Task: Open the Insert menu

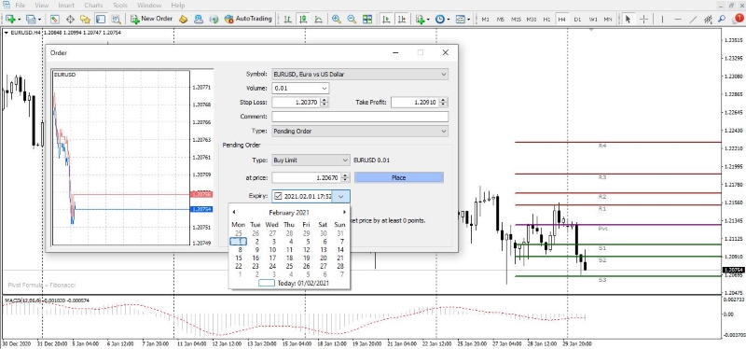Action: point(66,6)
